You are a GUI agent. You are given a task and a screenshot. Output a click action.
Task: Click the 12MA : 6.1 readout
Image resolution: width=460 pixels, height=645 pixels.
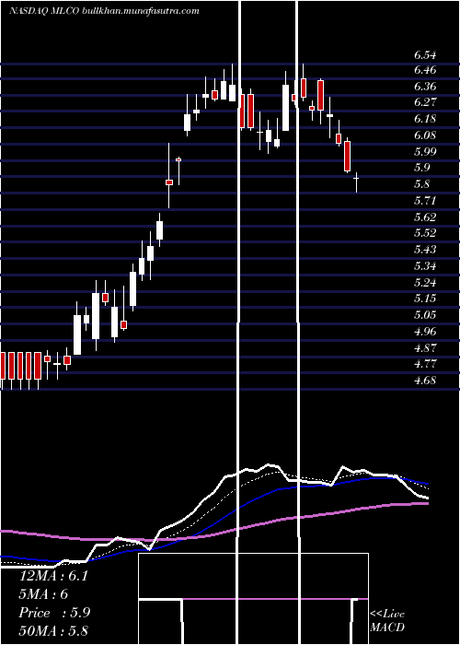53,576
